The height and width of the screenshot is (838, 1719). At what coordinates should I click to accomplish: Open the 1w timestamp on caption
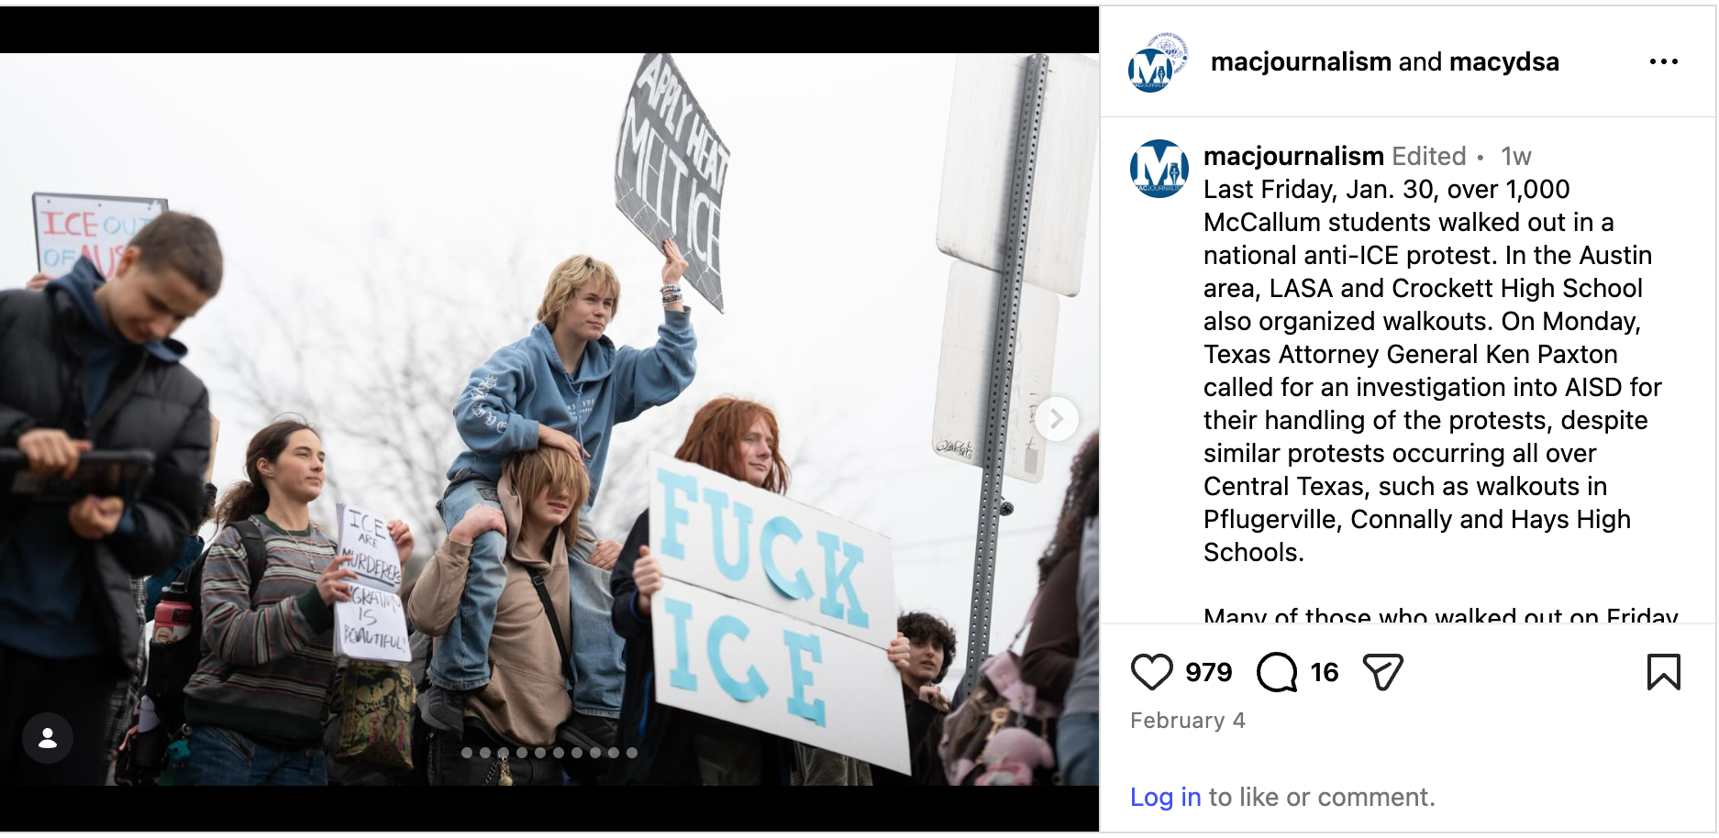(x=1515, y=157)
